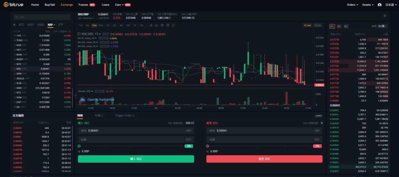Open chart indicators icon

[x=157, y=25]
